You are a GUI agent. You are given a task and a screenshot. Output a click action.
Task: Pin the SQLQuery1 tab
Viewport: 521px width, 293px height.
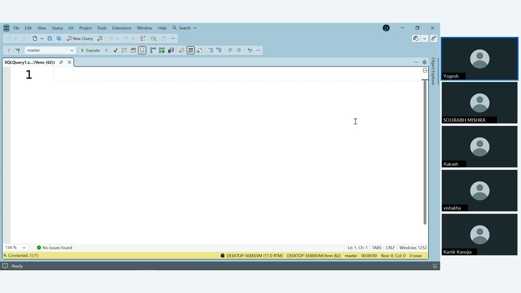coord(61,62)
